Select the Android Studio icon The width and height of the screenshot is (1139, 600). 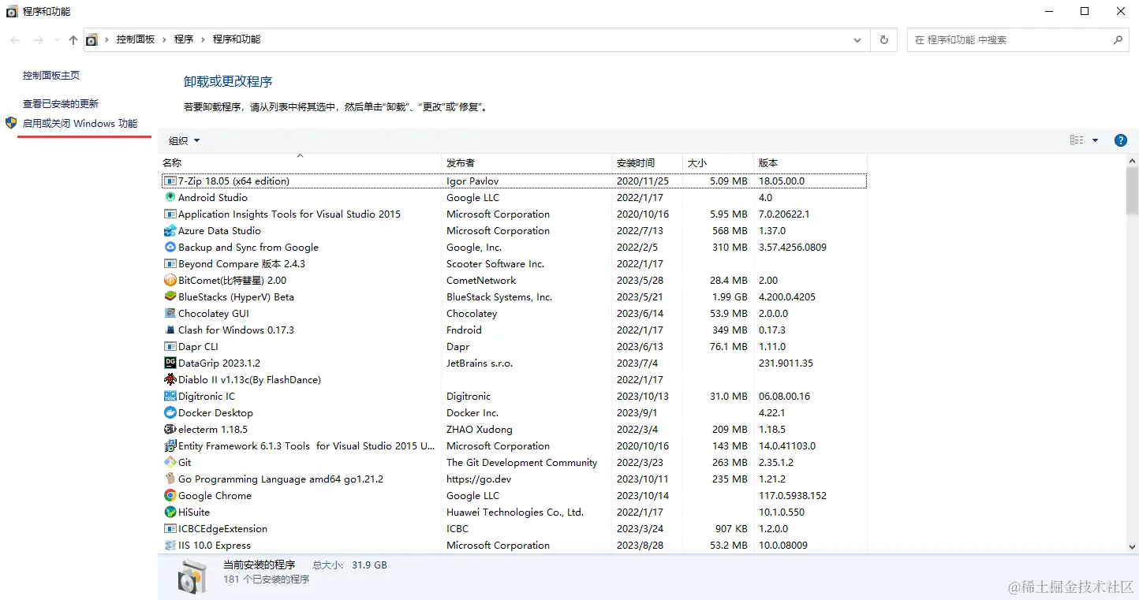click(x=170, y=198)
